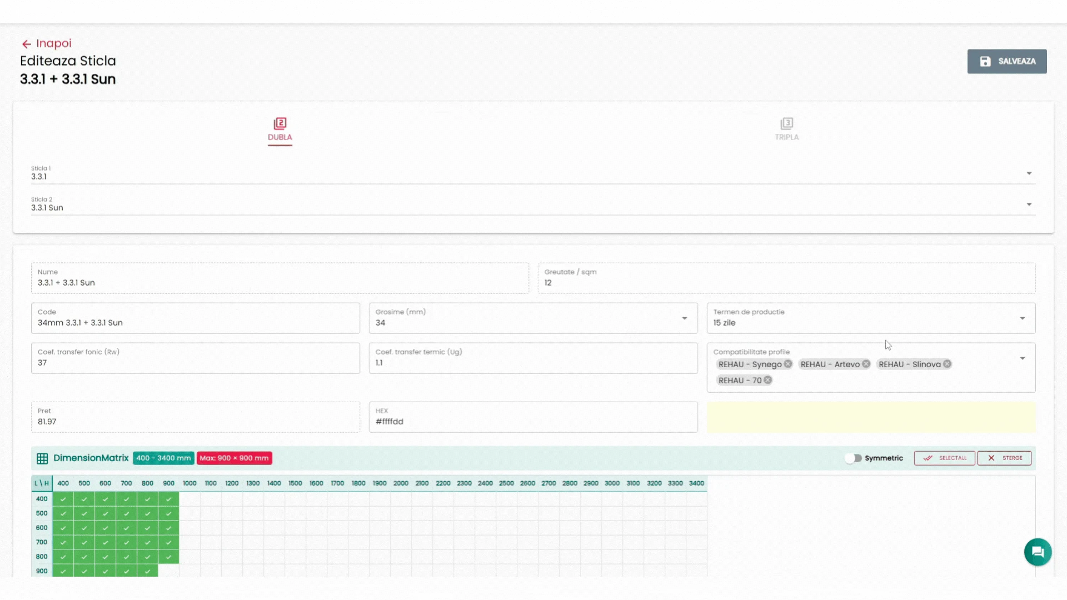
Task: Open the Sticla 2 dropdown
Action: [533, 204]
